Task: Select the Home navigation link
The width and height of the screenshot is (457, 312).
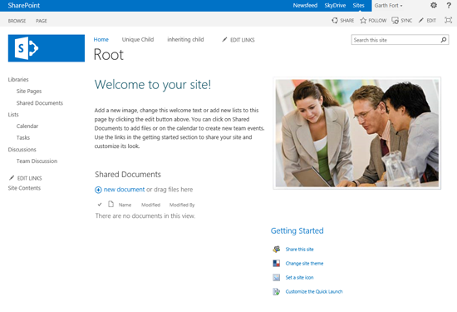Action: [101, 39]
